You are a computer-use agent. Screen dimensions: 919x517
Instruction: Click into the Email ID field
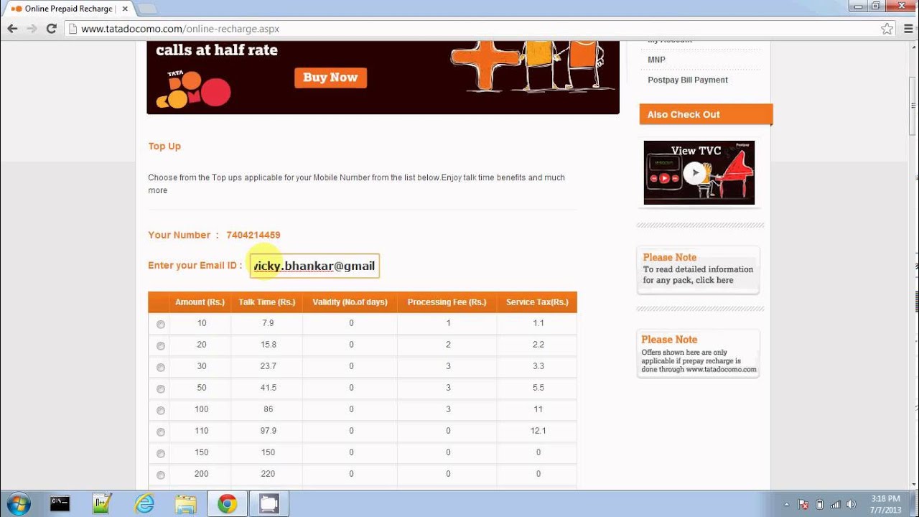click(x=314, y=266)
